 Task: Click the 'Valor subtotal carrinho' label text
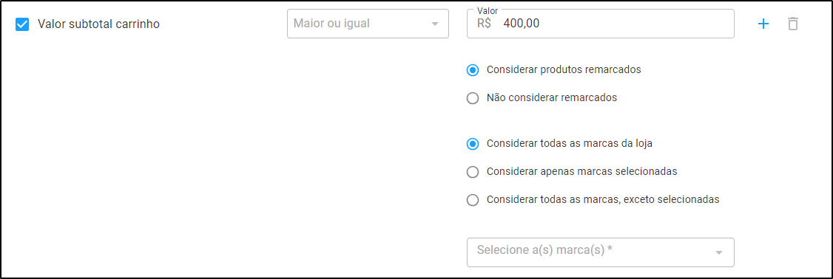tap(99, 24)
